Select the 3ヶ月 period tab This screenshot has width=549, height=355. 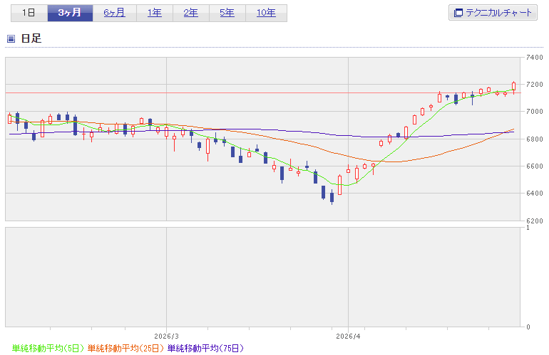[70, 13]
